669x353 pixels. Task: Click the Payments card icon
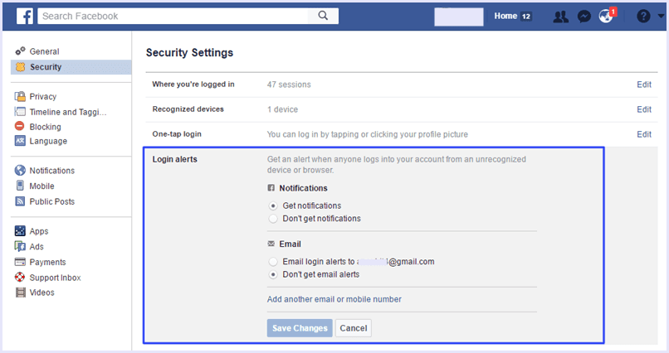point(20,262)
